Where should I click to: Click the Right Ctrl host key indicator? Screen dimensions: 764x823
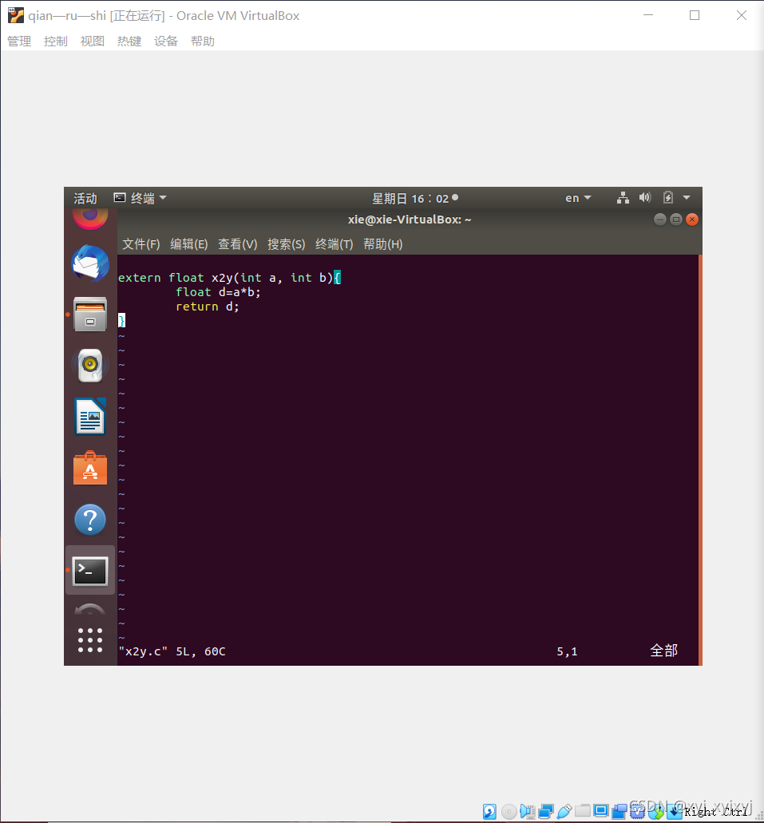tap(715, 812)
